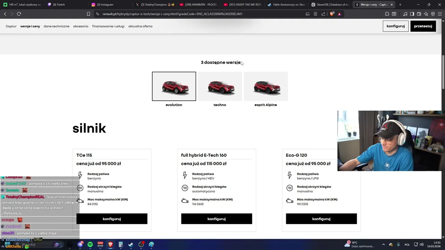Open the 'finansowanie i usługi' nav item
Screen dimensions: 445x250
point(108,26)
